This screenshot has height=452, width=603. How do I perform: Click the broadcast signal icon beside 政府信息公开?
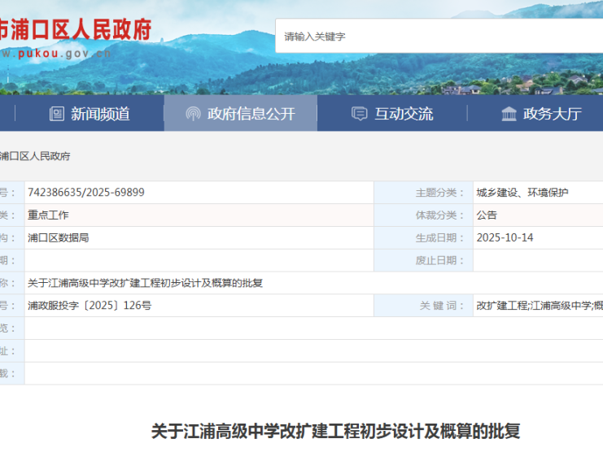click(x=193, y=114)
